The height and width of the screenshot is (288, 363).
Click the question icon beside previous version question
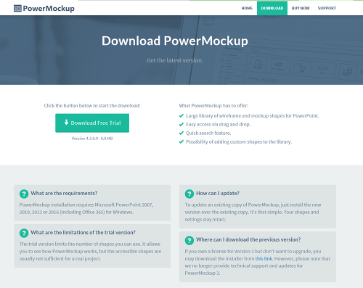189,240
